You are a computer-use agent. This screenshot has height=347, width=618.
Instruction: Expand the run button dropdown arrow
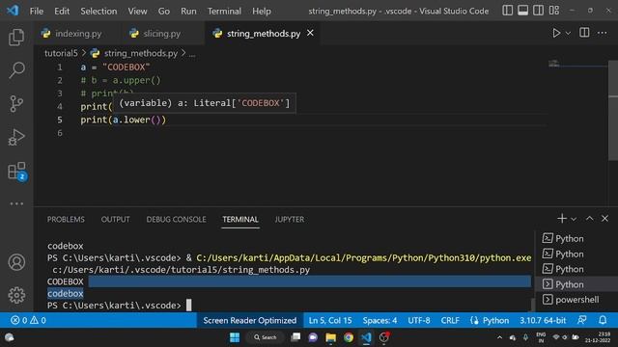pos(568,34)
